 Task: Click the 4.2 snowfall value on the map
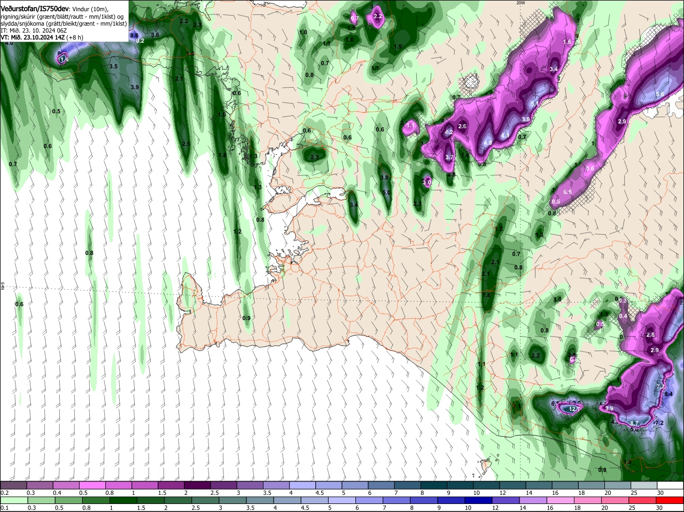449,132
